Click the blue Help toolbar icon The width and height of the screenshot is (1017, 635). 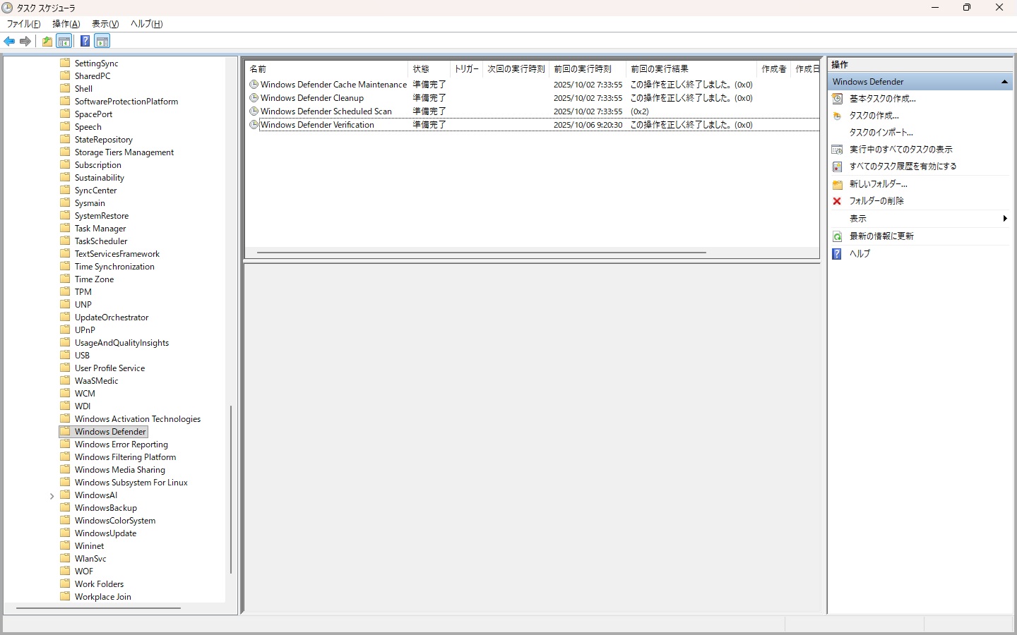(x=85, y=42)
